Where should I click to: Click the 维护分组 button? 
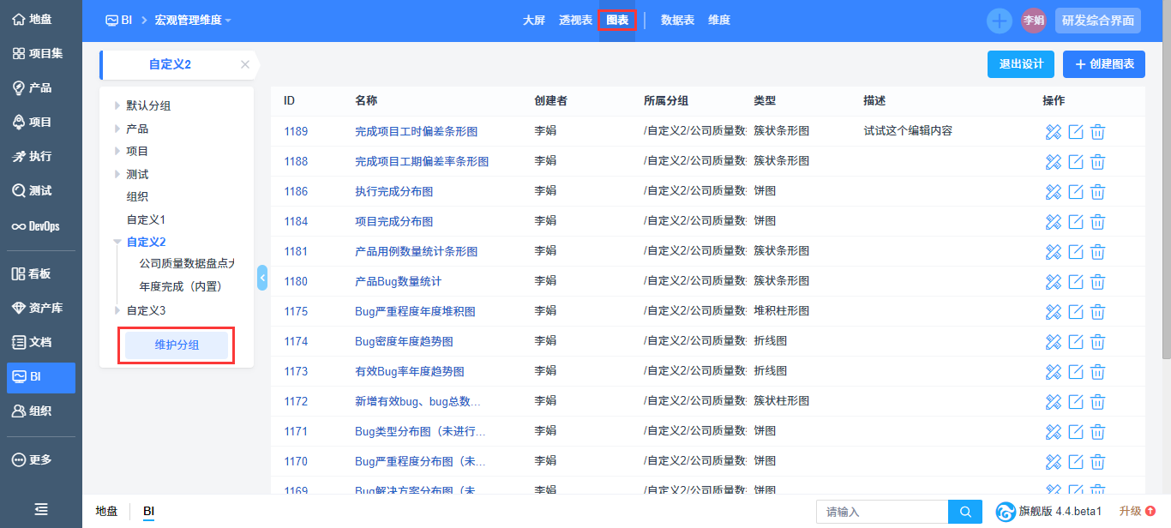pos(177,345)
